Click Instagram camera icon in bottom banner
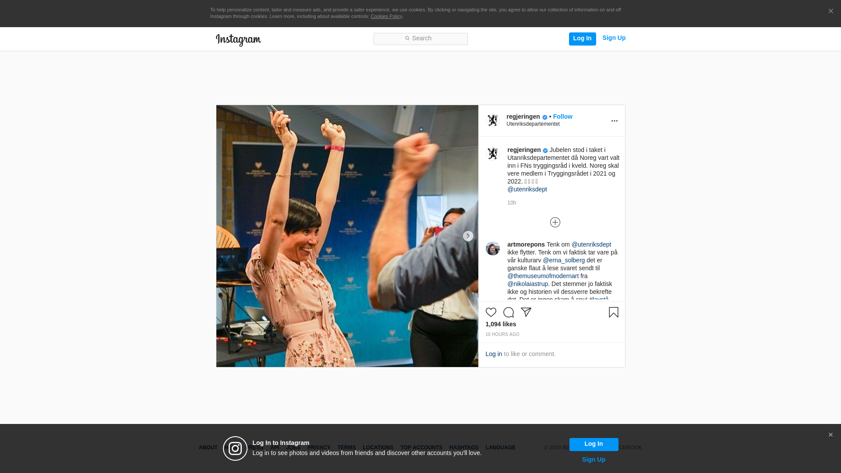This screenshot has width=841, height=473. 235,448
